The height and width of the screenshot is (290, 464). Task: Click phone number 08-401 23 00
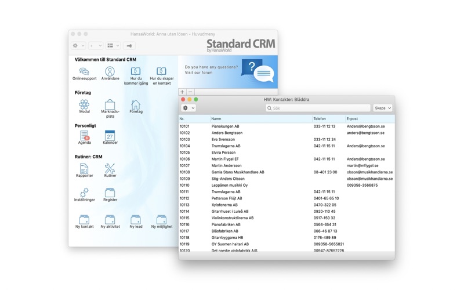325,172
